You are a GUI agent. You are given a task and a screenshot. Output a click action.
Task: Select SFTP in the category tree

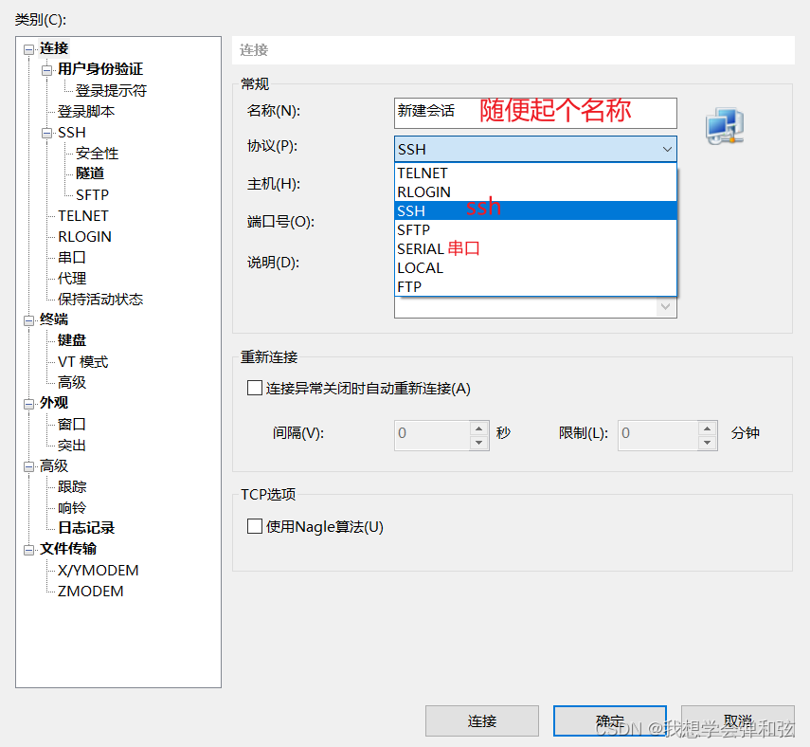pyautogui.click(x=93, y=195)
